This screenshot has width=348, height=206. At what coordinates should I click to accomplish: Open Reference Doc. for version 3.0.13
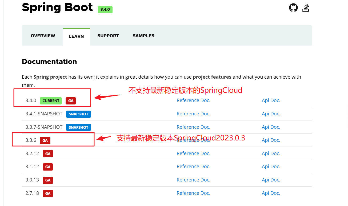tap(193, 180)
